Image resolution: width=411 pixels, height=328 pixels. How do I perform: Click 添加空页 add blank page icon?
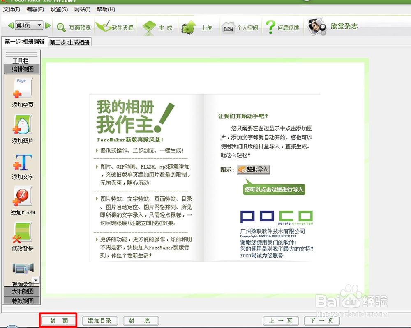click(x=23, y=88)
